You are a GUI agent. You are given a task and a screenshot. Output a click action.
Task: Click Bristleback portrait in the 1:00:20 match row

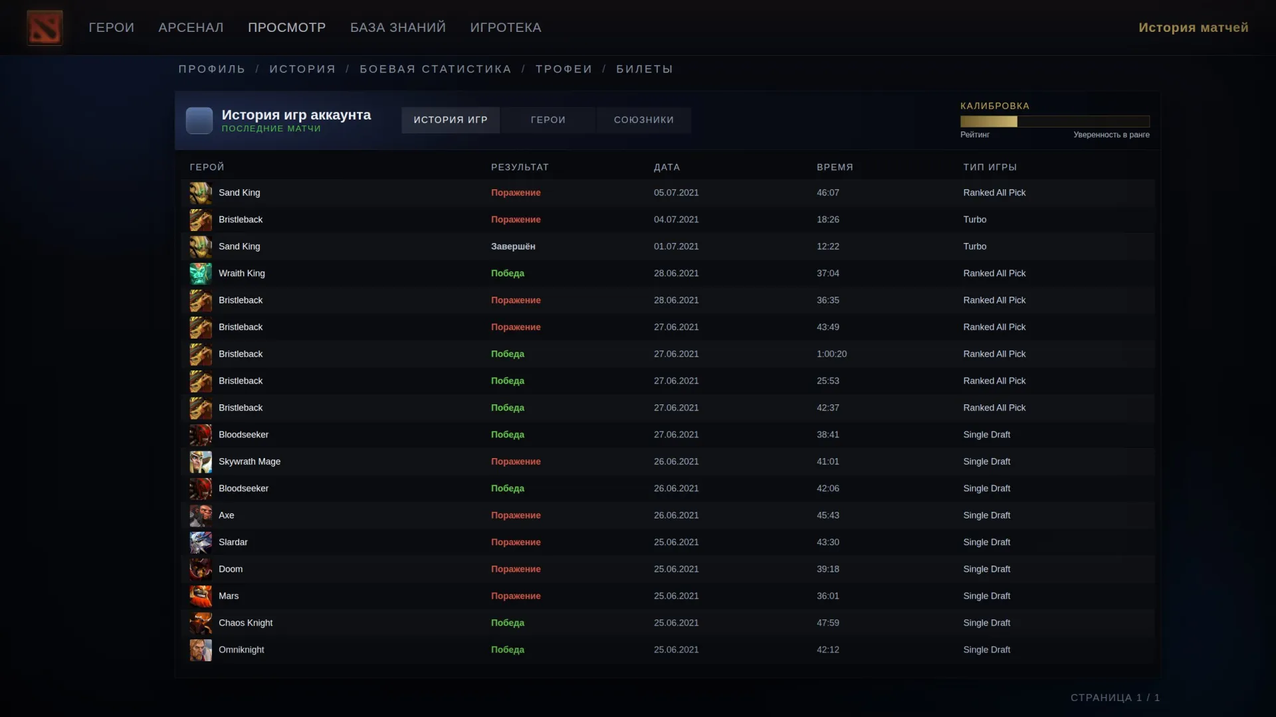(201, 355)
